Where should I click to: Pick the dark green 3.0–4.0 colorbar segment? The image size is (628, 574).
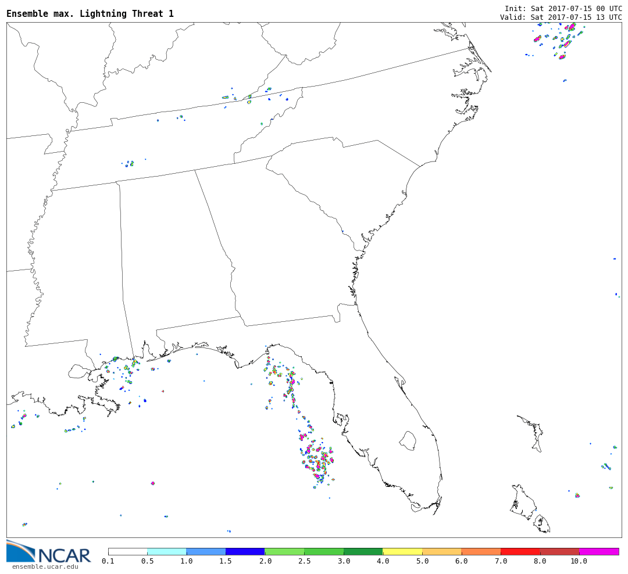(363, 551)
